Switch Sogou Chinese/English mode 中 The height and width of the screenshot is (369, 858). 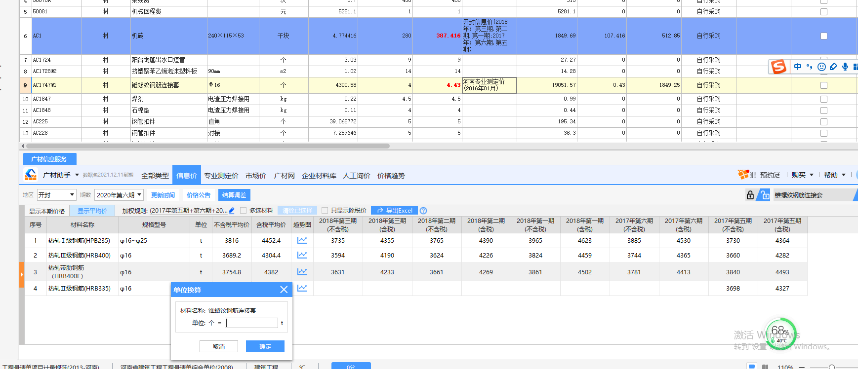coord(798,67)
